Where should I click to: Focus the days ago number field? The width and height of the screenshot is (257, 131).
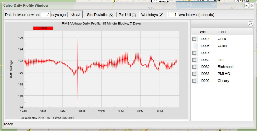[47, 15]
